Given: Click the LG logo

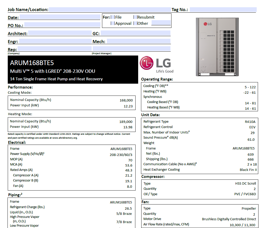Looking at the screenshot, I should pos(146,63).
